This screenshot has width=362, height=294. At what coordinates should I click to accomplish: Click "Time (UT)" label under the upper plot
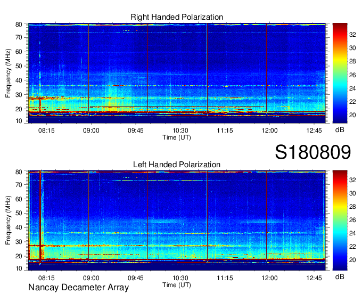pos(177,137)
